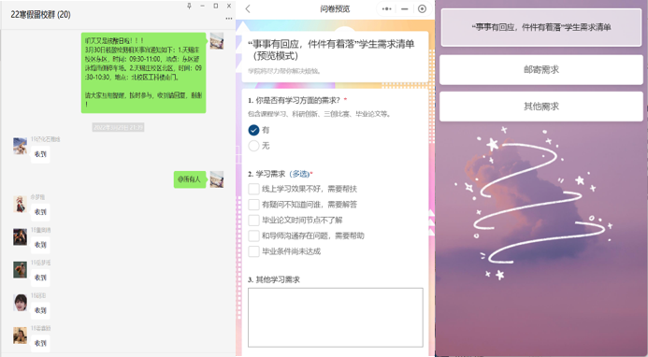Screen dimensions: 648x357
Task: Tick 毕业论文时间节点不了解 checkbox
Action: point(253,221)
